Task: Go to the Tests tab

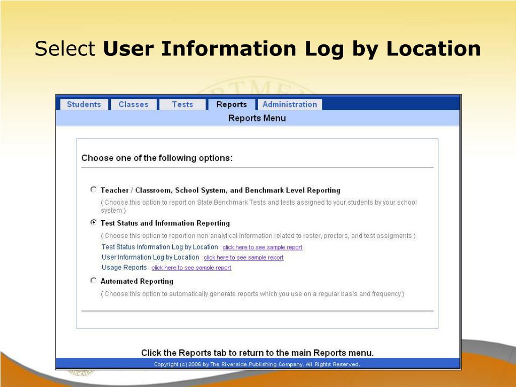Action: (x=182, y=104)
